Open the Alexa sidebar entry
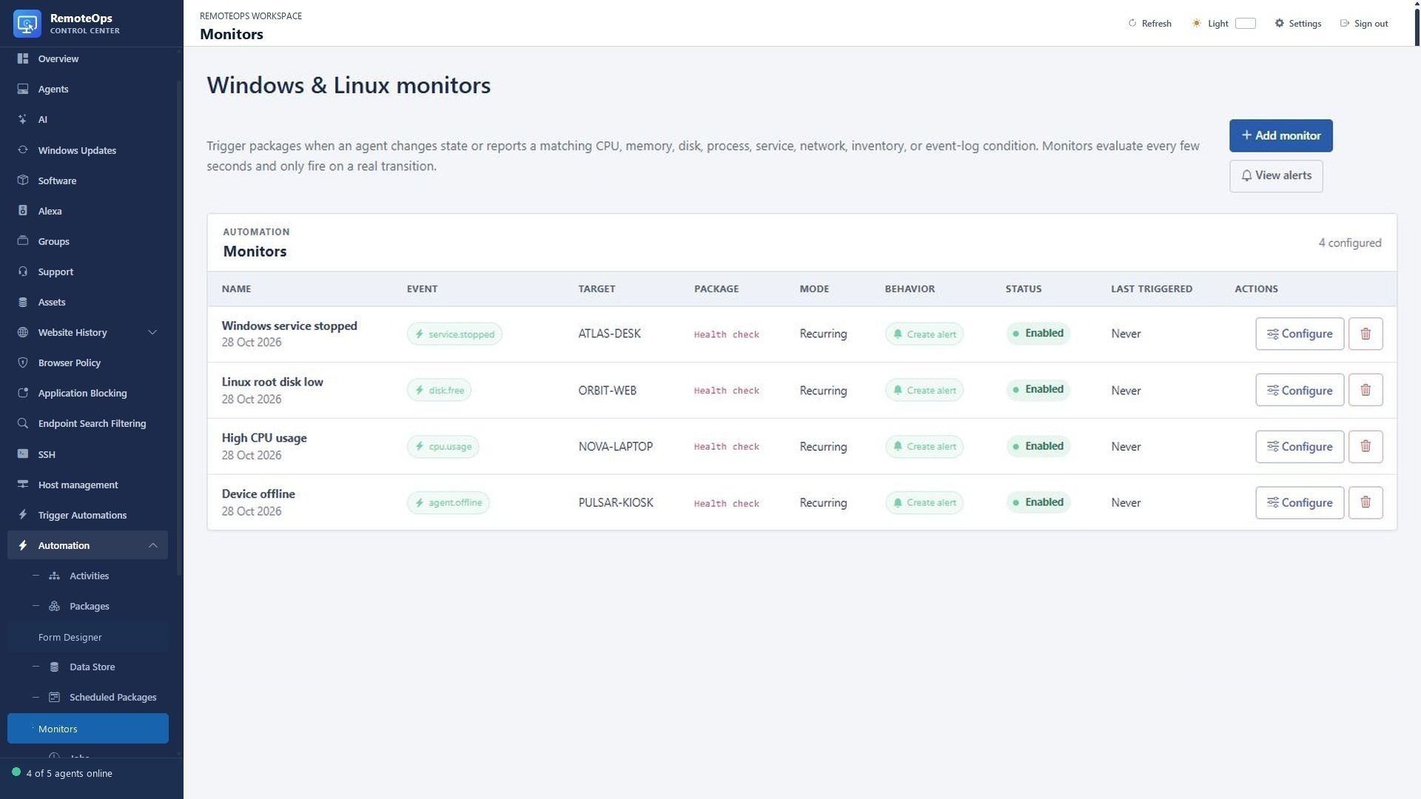 point(87,211)
